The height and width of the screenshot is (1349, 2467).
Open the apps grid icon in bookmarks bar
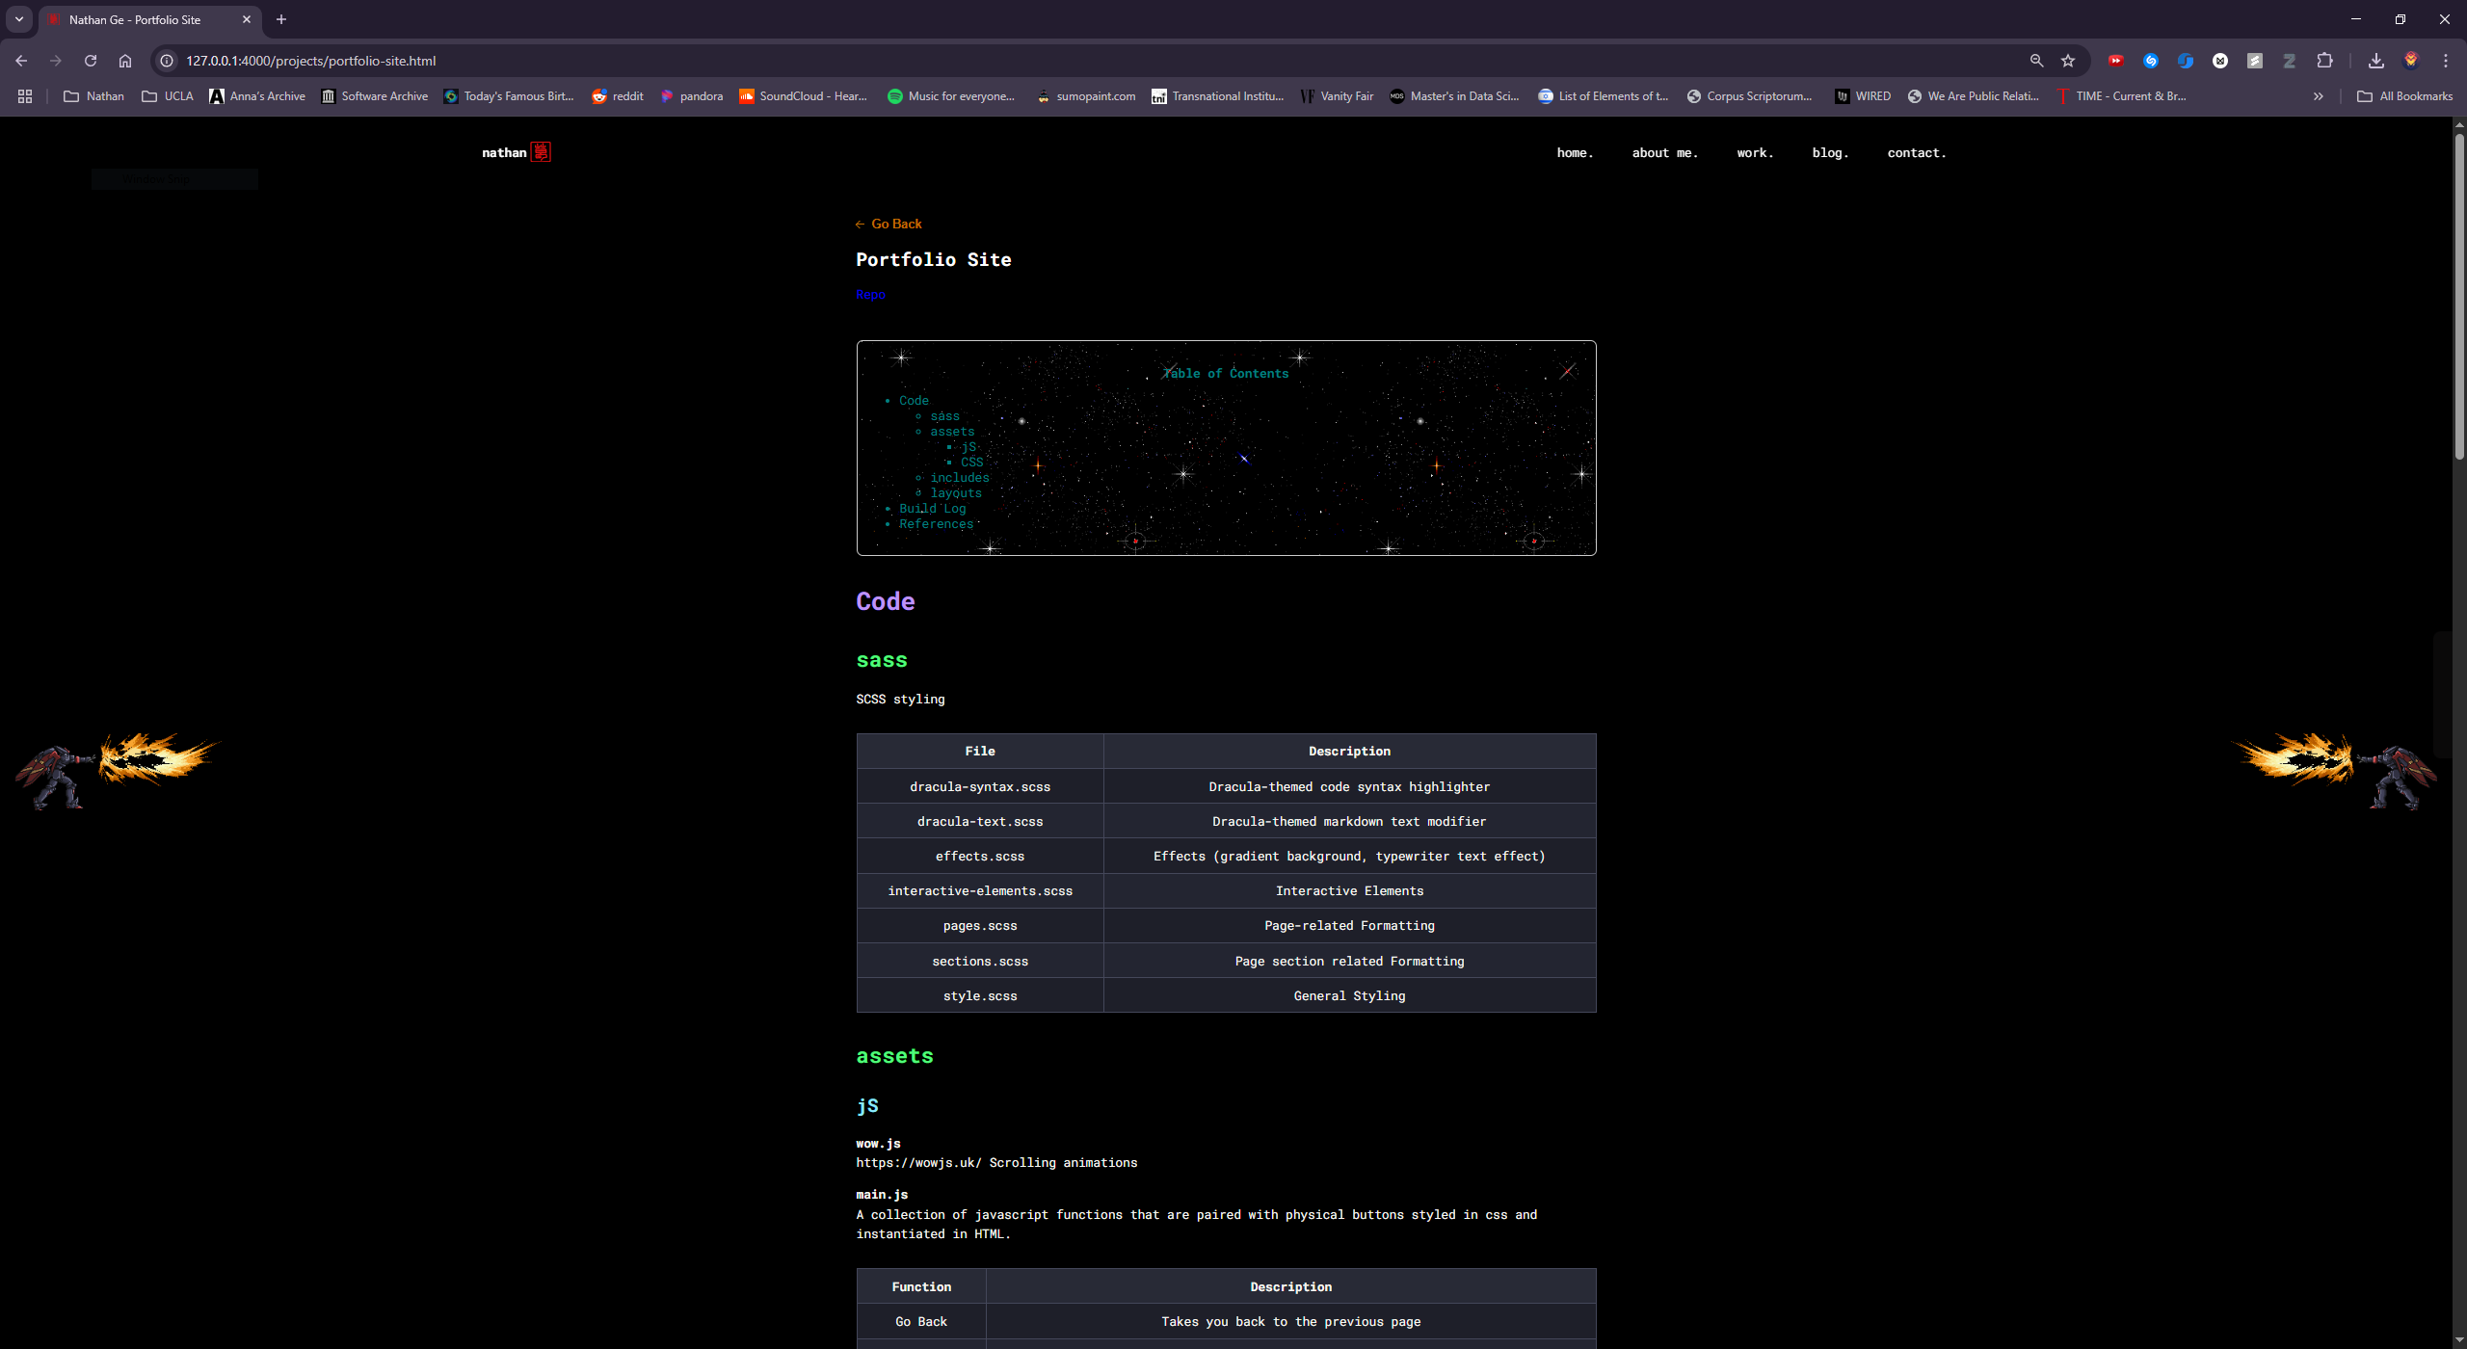(x=25, y=96)
